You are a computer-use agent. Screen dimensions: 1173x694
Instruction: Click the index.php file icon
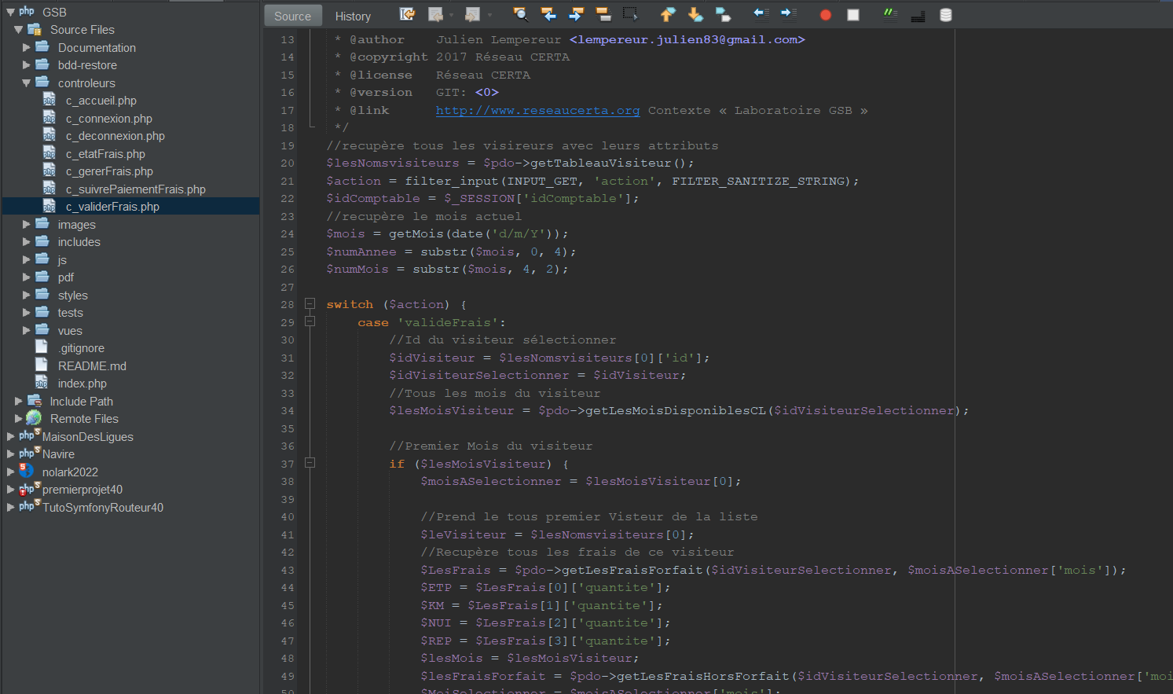pos(42,383)
